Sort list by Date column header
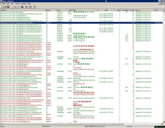The width and height of the screenshot is (165, 128). (106, 10)
